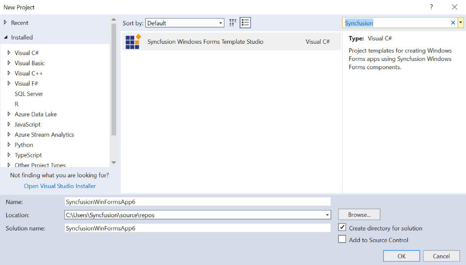The height and width of the screenshot is (265, 466).
Task: Expand the Python node
Action: coord(9,145)
